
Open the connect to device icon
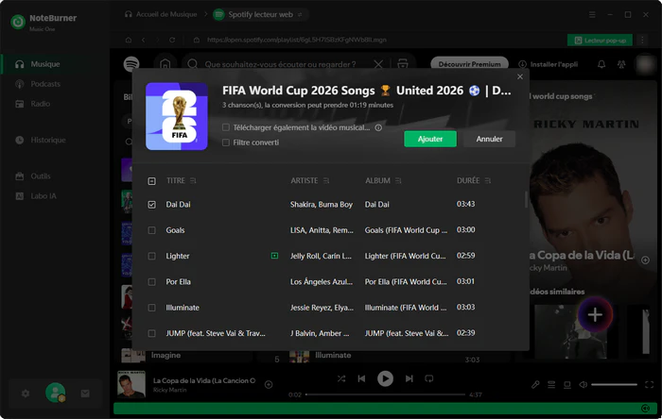coord(567,384)
